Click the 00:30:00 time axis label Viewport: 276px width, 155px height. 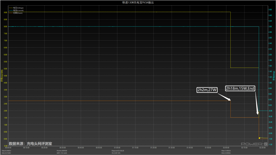tap(63, 148)
